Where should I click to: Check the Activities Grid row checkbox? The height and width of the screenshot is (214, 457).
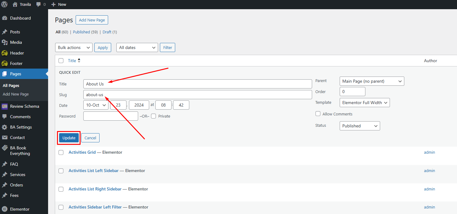[x=61, y=152]
